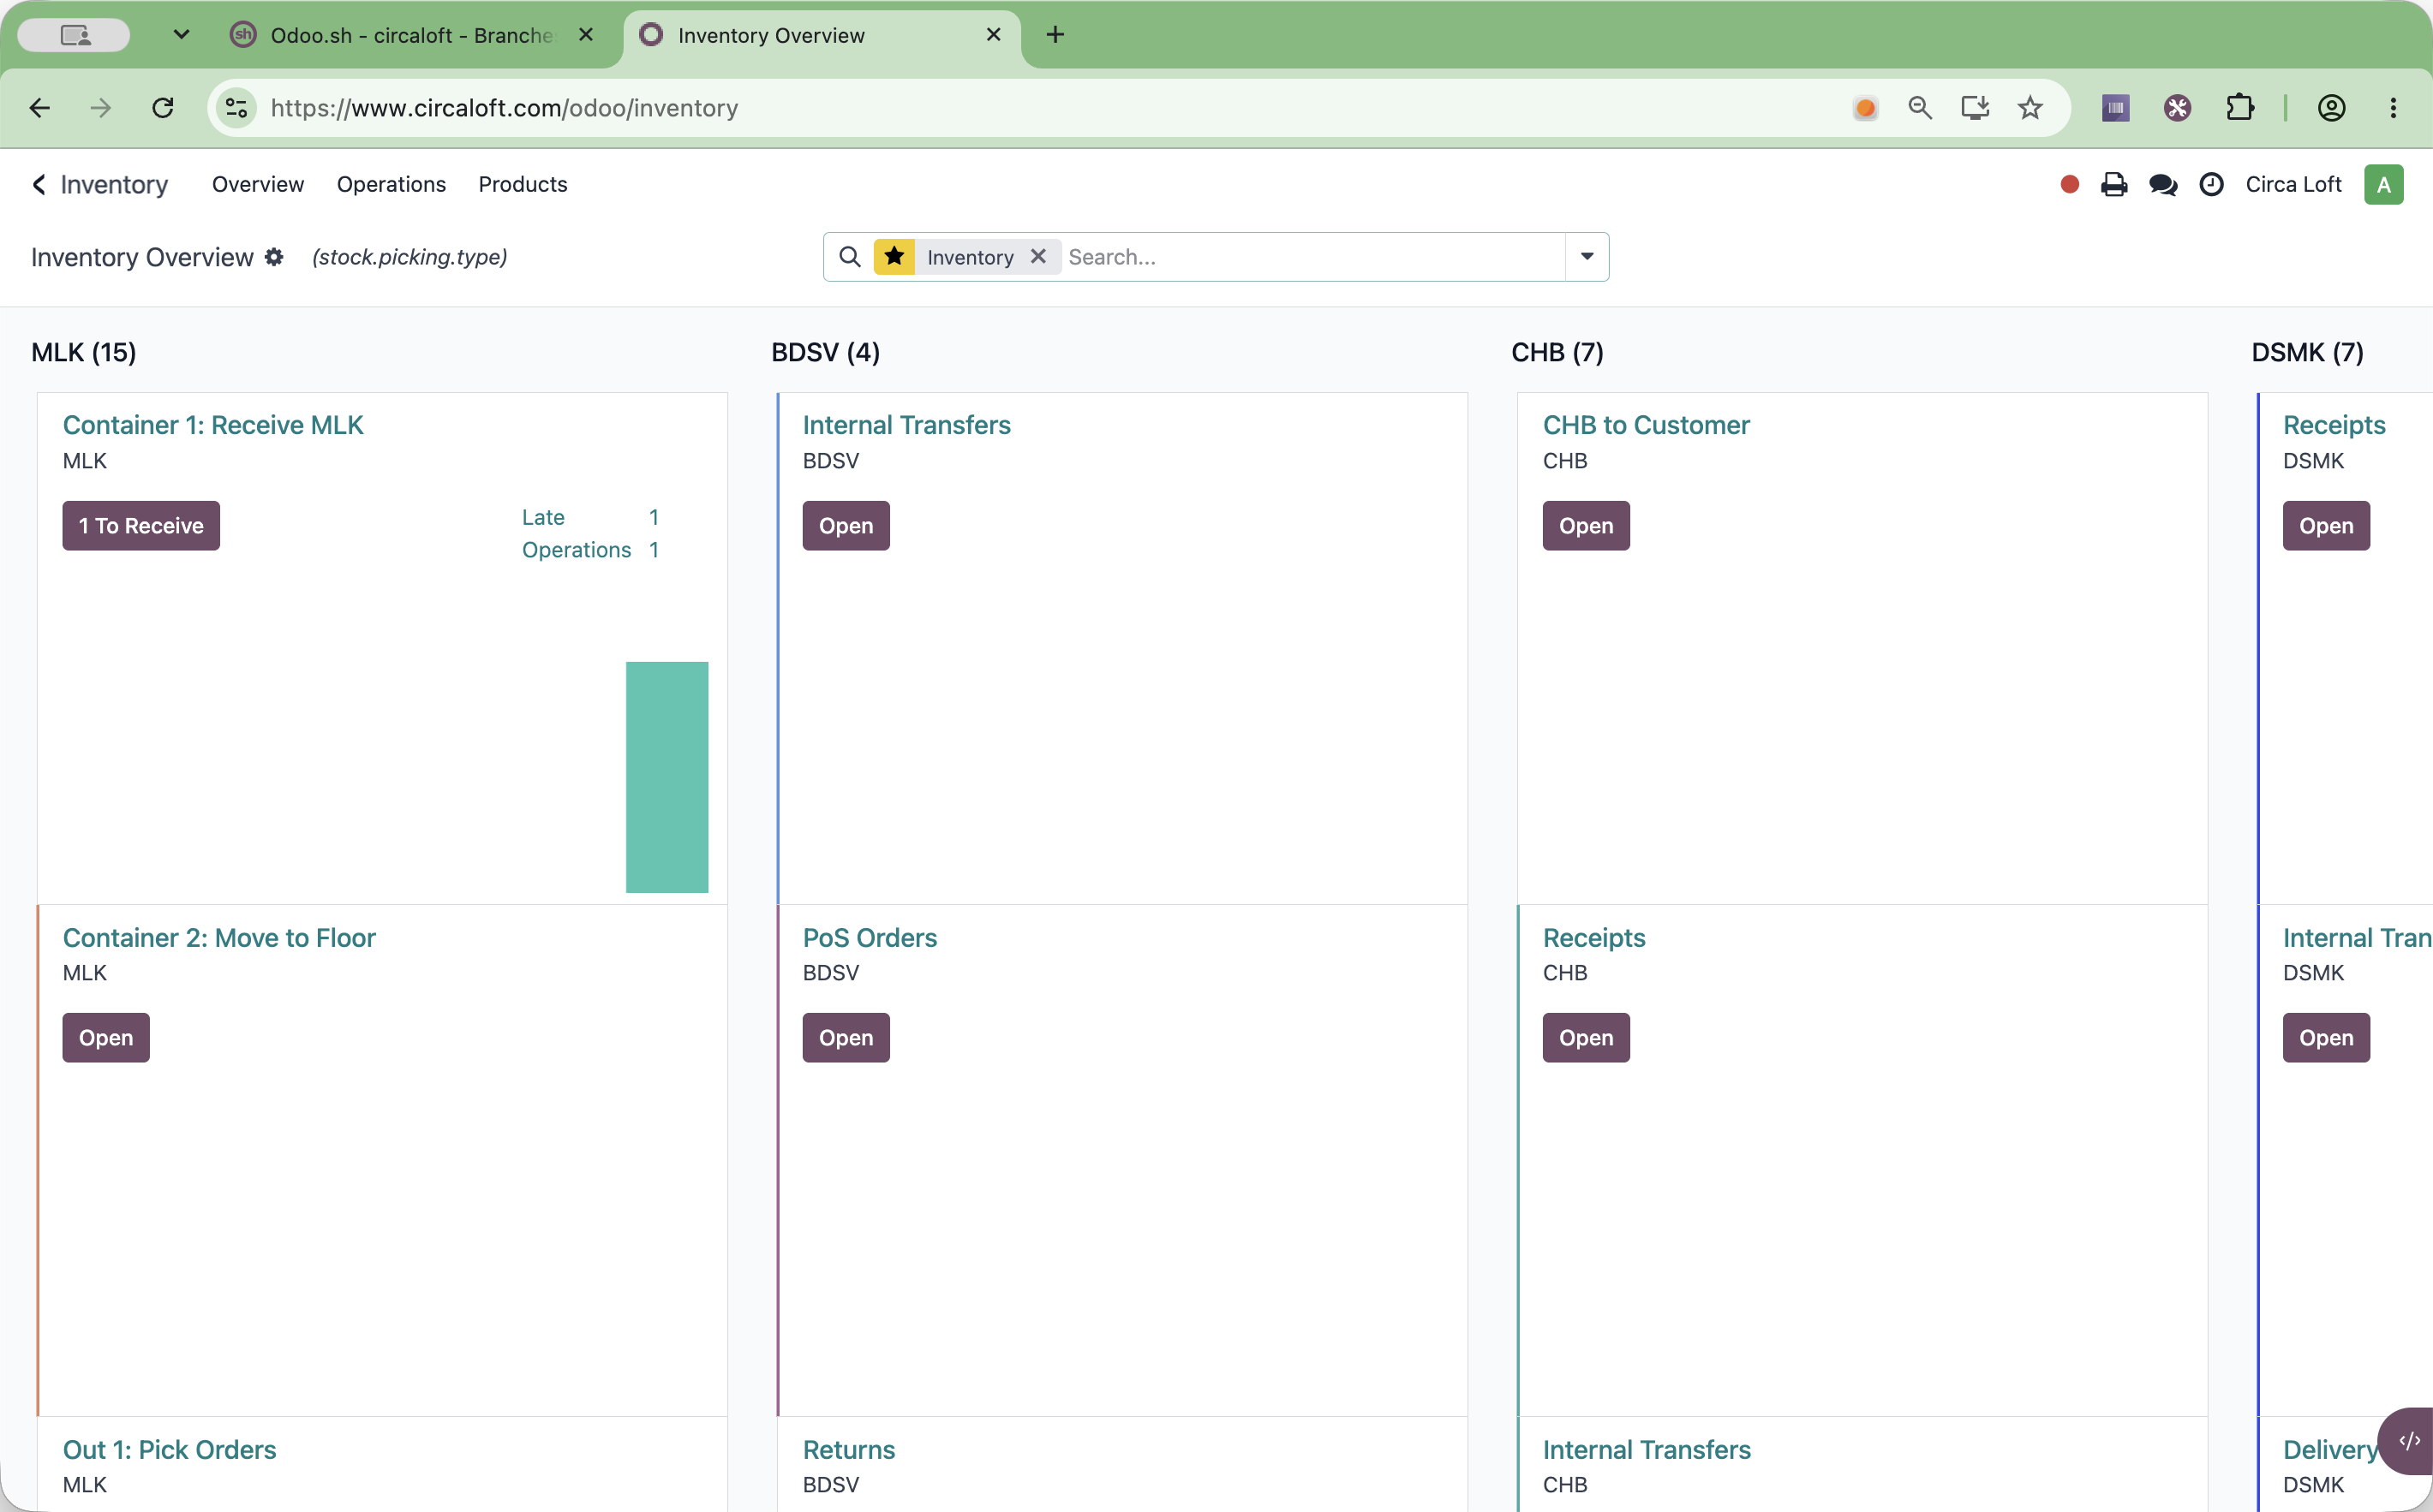Open the Out 1: Pick Orders link

click(169, 1450)
